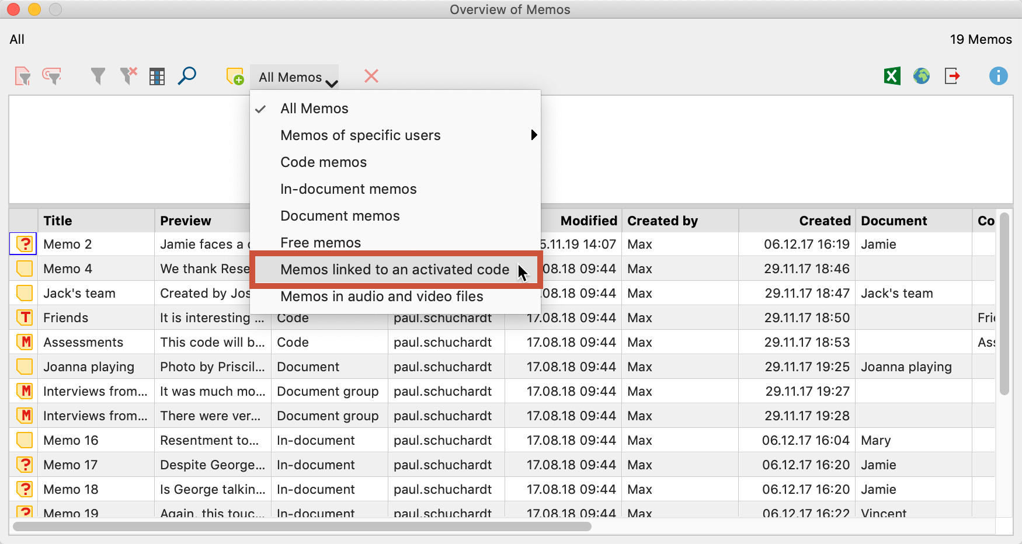Click the Joanna playing title cell
1022x544 pixels.
point(96,367)
